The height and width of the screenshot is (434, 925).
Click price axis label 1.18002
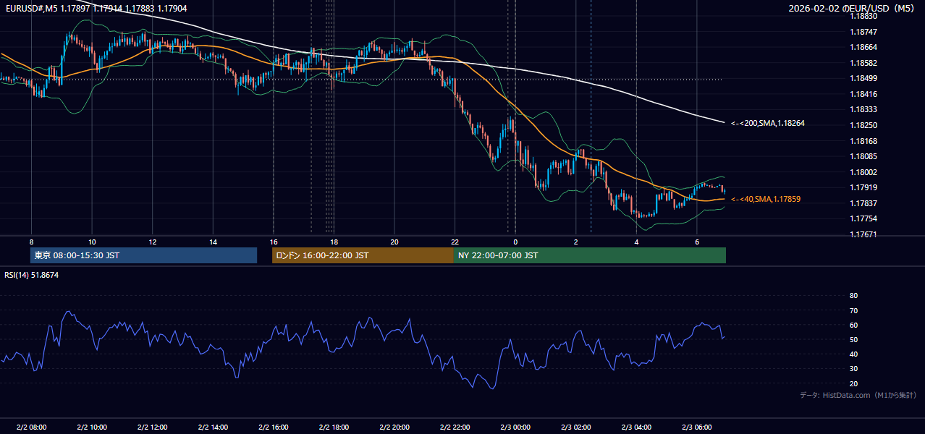[863, 172]
